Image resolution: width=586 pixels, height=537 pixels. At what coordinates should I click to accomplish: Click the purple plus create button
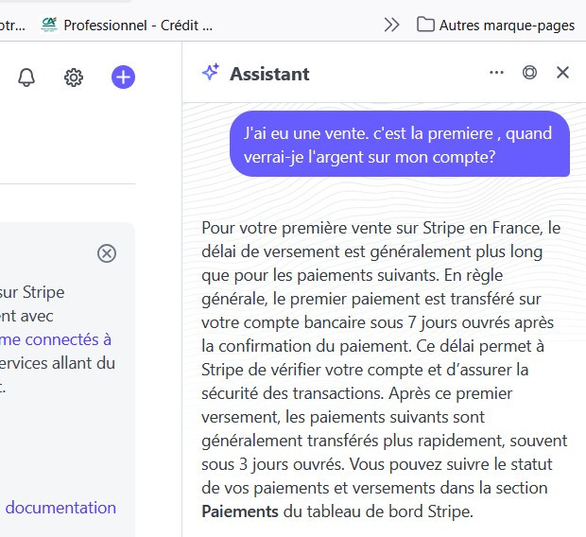tap(123, 78)
